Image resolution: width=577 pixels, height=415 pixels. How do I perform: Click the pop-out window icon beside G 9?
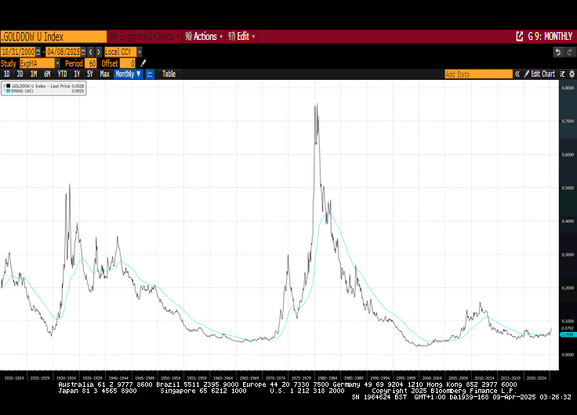coord(520,36)
